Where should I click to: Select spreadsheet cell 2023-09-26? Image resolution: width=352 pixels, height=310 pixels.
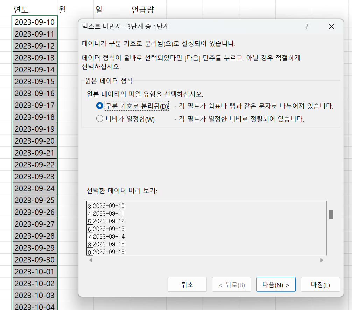tap(35, 212)
